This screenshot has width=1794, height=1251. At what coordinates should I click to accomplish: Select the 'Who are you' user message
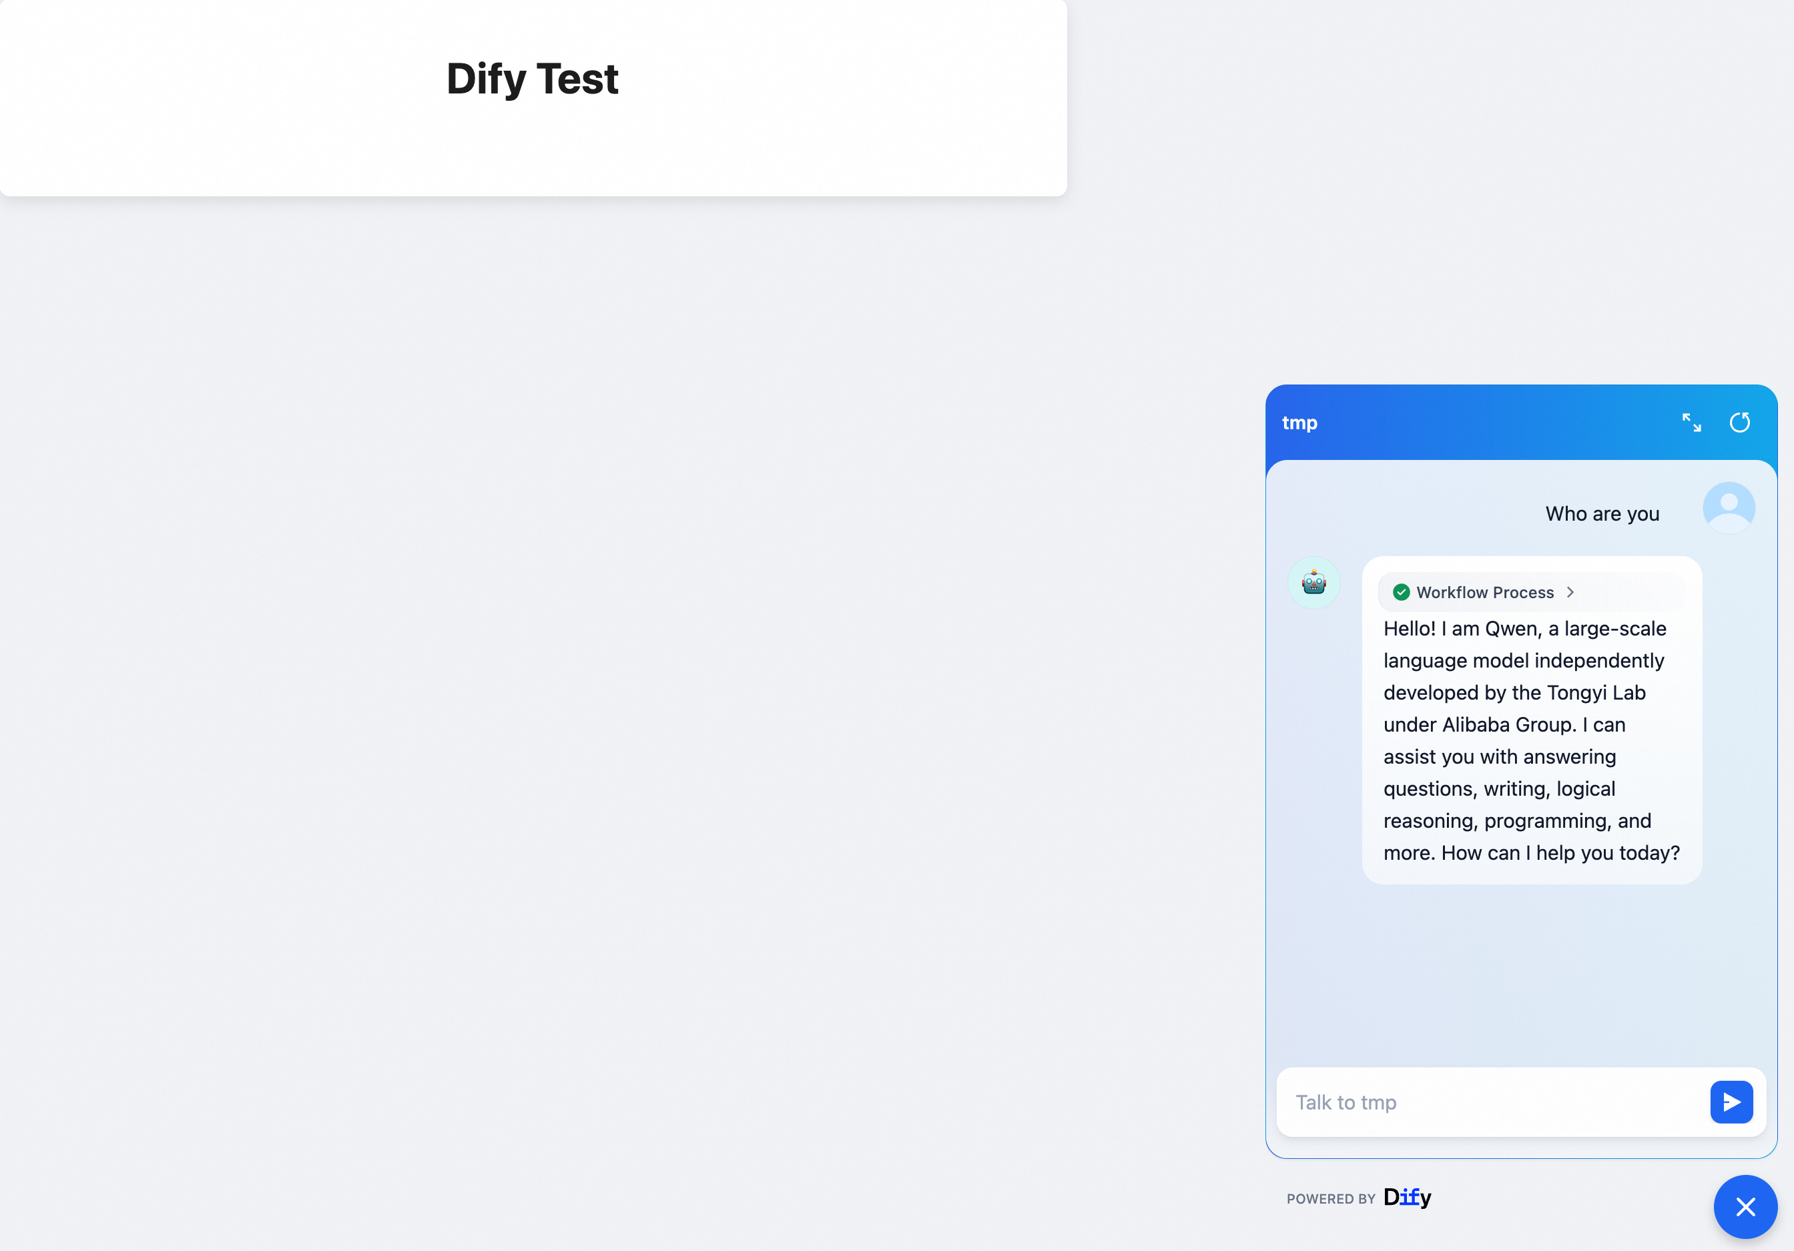pos(1602,513)
